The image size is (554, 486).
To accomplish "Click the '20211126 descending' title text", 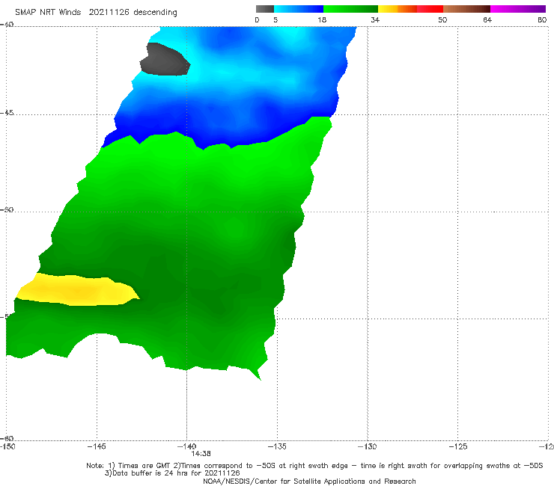I will 133,12.
